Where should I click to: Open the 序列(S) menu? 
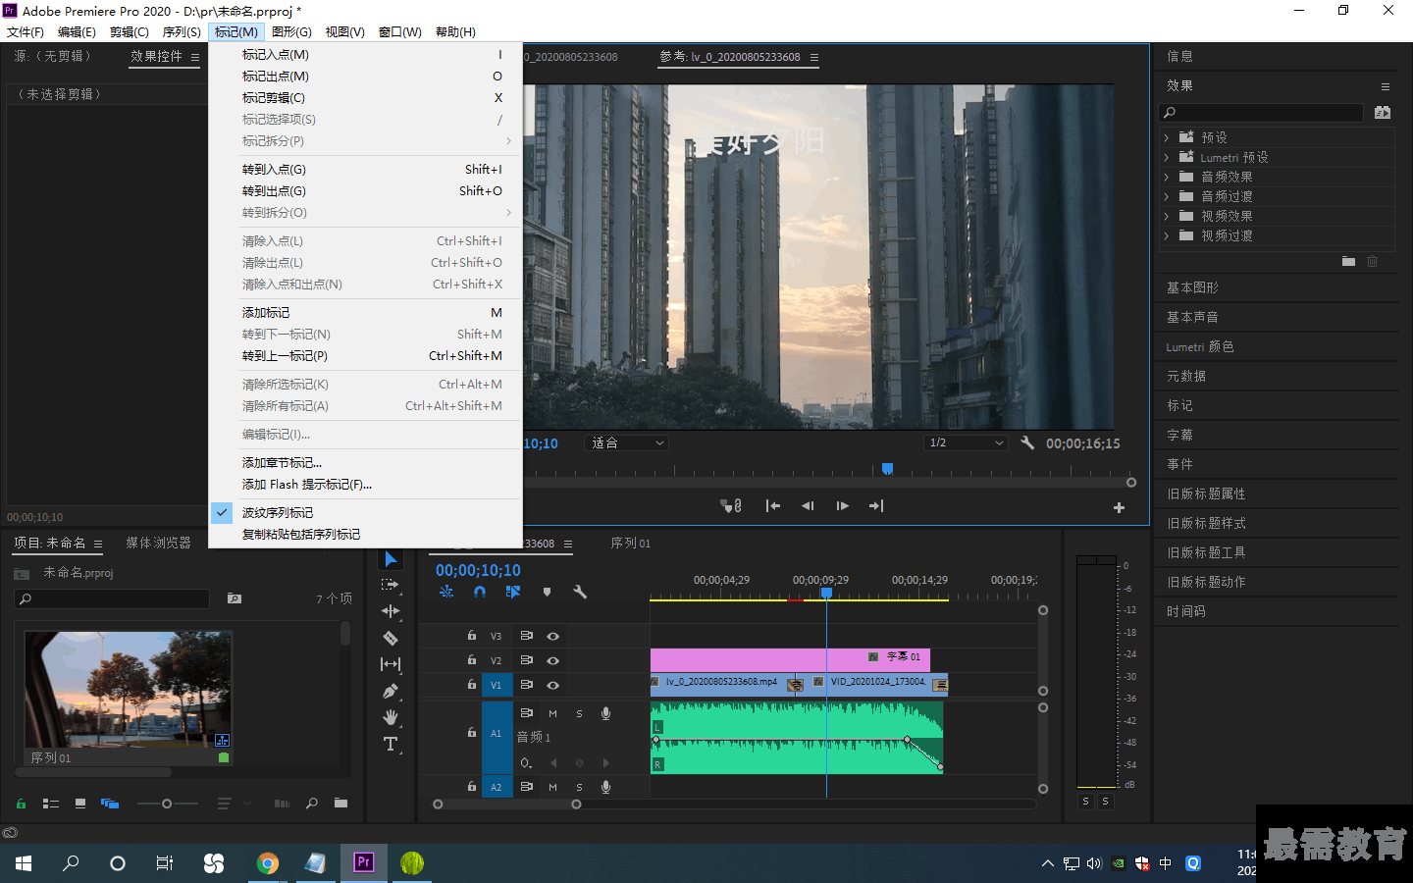pyautogui.click(x=182, y=31)
